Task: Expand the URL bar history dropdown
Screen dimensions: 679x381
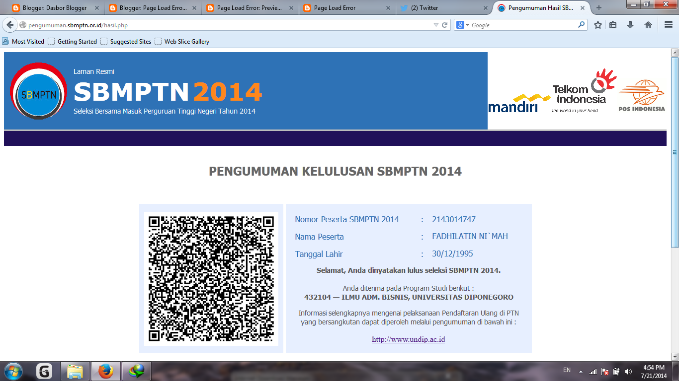Action: click(436, 25)
